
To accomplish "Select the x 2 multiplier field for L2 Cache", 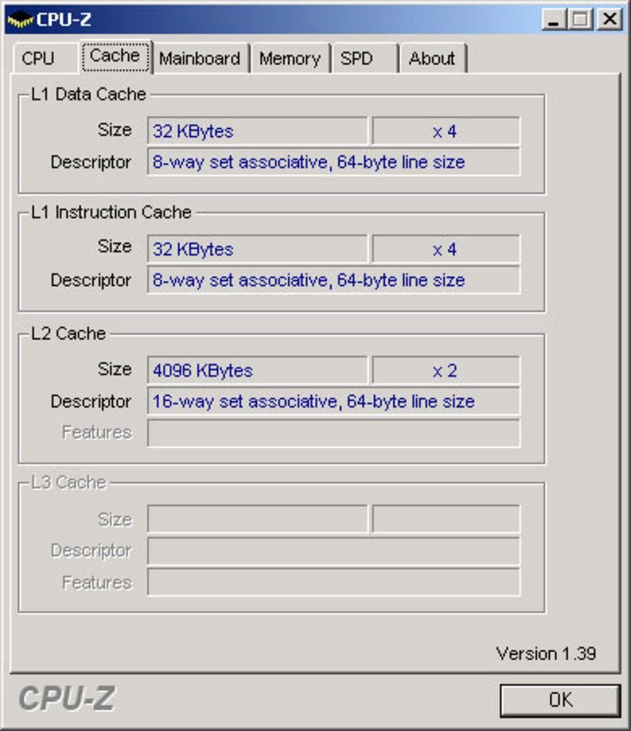I will coord(445,370).
